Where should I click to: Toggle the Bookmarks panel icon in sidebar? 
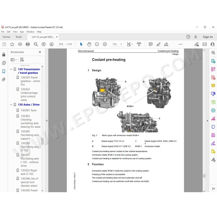tap(4, 71)
